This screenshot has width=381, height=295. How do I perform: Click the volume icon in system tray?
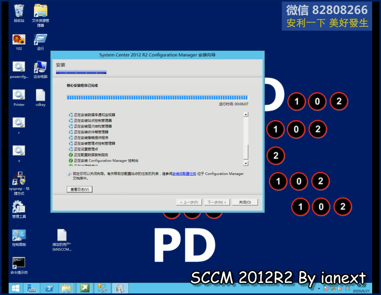click(x=340, y=288)
